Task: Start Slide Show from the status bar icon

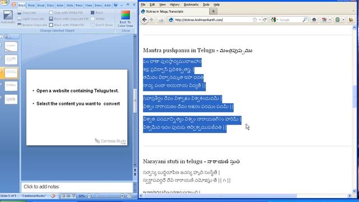Action: tap(73, 196)
